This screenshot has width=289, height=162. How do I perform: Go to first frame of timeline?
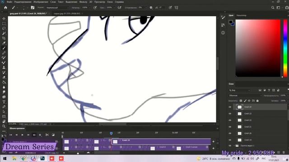click(11, 135)
